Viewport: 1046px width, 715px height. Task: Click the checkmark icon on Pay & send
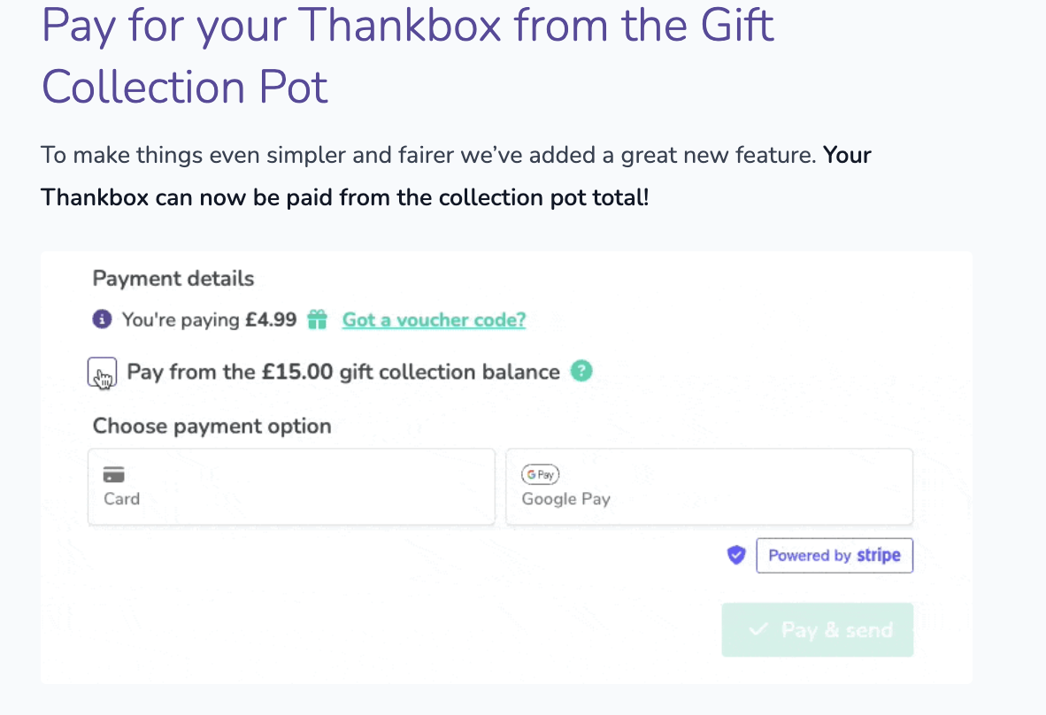(758, 630)
